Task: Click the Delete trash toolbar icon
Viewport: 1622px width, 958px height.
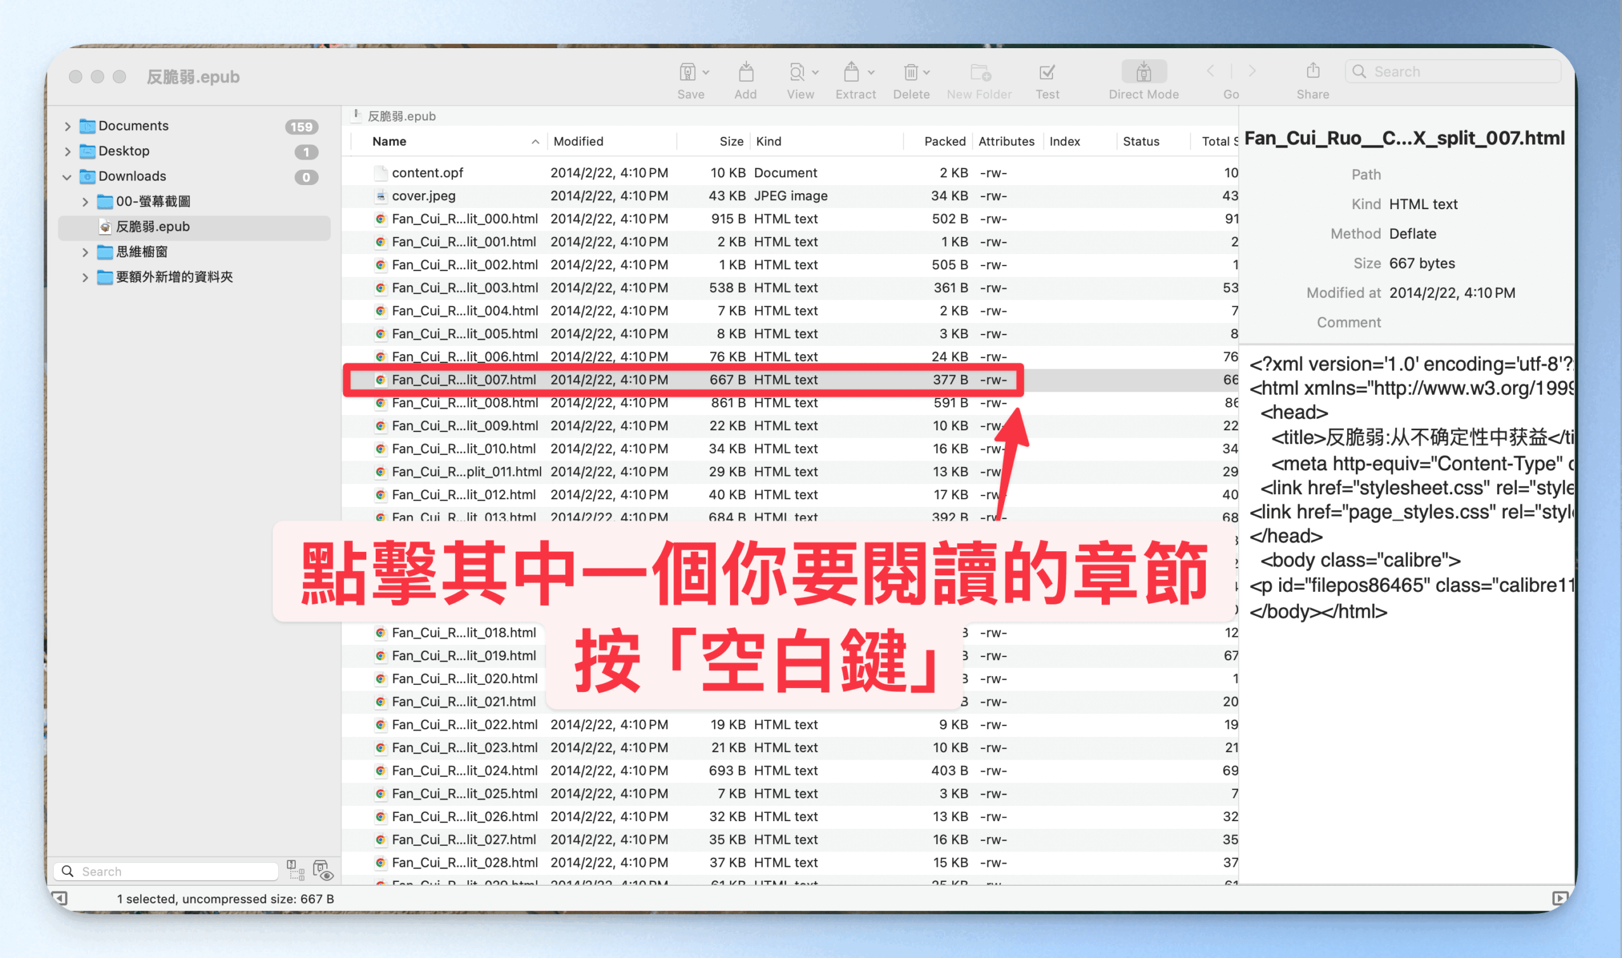Action: 910,72
